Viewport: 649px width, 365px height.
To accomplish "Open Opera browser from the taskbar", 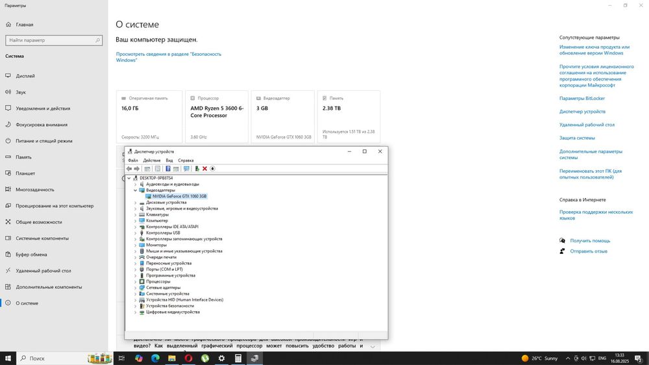I will [x=188, y=359].
